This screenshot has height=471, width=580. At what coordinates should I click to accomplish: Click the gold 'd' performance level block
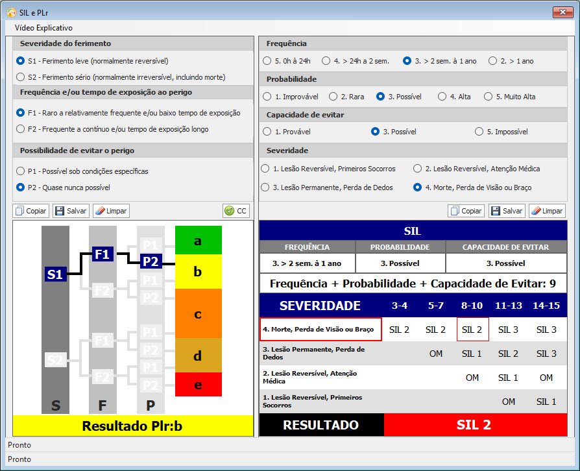click(199, 355)
